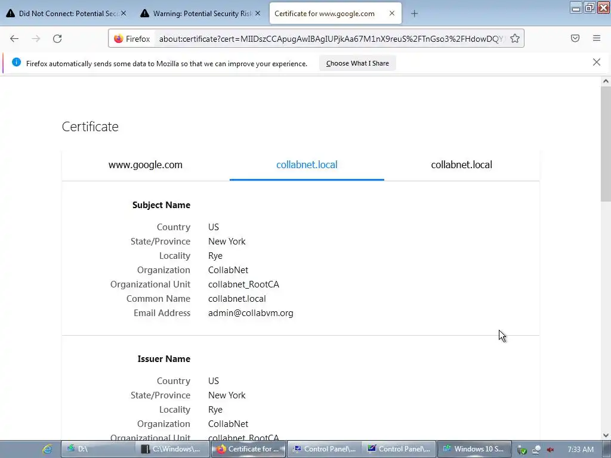Screen dimensions: 611x458
Task: Click the forward navigation arrow
Action: click(36, 39)
